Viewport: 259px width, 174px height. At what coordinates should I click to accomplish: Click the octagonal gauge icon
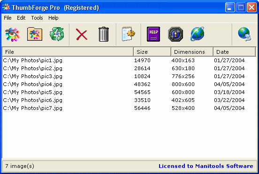point(175,34)
